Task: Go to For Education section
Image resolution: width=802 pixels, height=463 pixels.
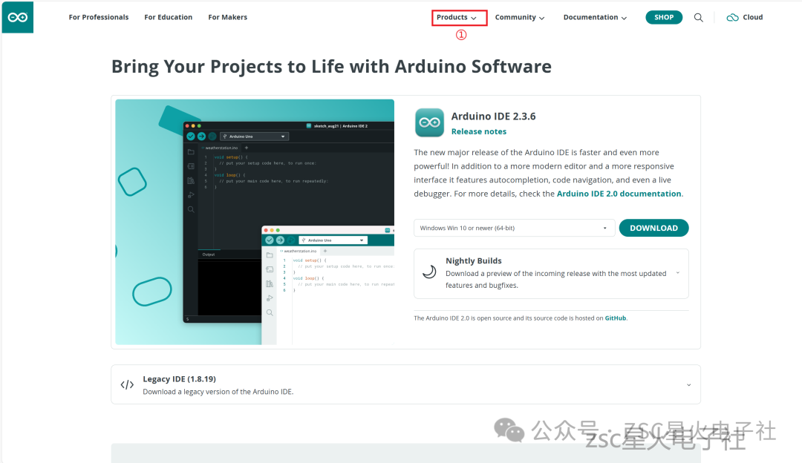Action: 169,17
